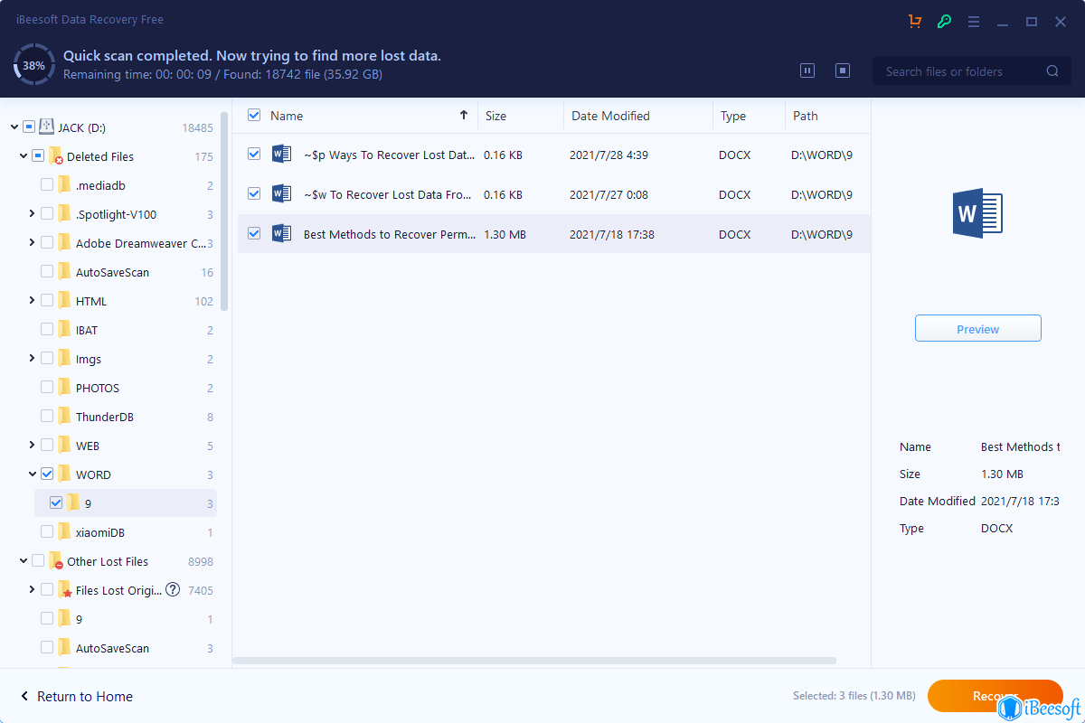
Task: Open the upgrade shopping cart icon
Action: point(915,20)
